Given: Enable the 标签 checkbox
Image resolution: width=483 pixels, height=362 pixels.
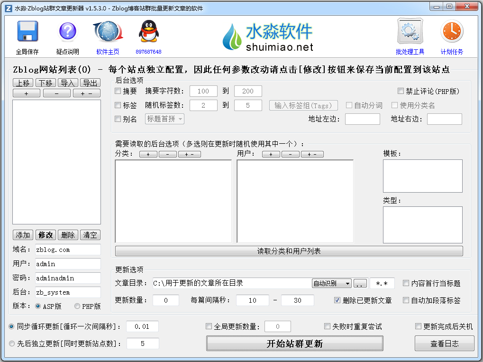Looking at the screenshot, I should (x=118, y=105).
